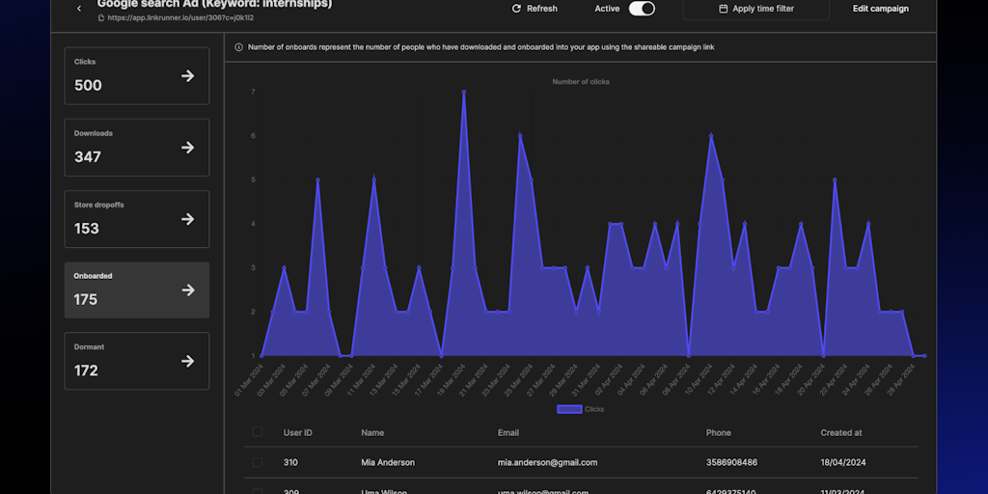Toggle the Clicks legend color swatch
The width and height of the screenshot is (988, 494).
pos(569,409)
